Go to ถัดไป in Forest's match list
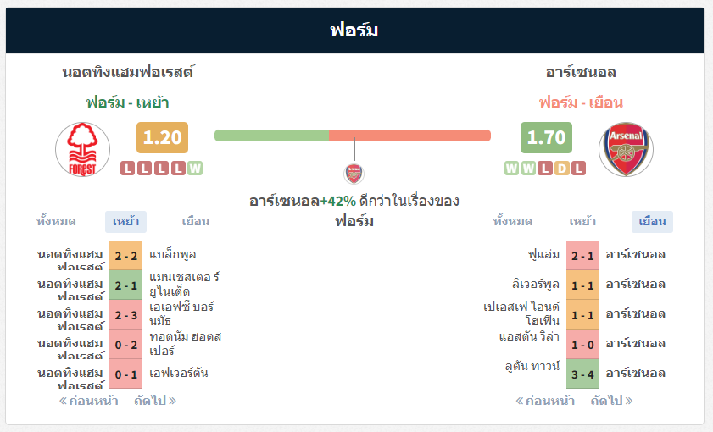This screenshot has width=713, height=432. click(155, 401)
